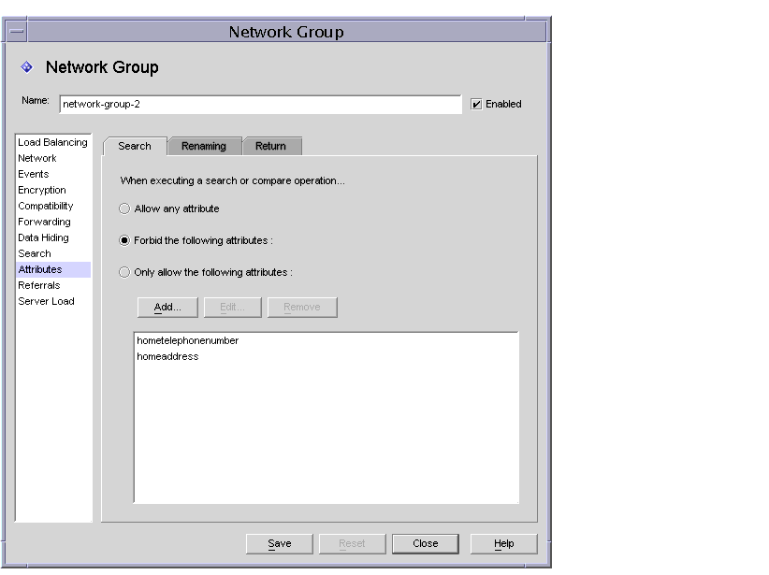The image size is (769, 575).
Task: Click inside the Name text field
Action: (x=259, y=104)
